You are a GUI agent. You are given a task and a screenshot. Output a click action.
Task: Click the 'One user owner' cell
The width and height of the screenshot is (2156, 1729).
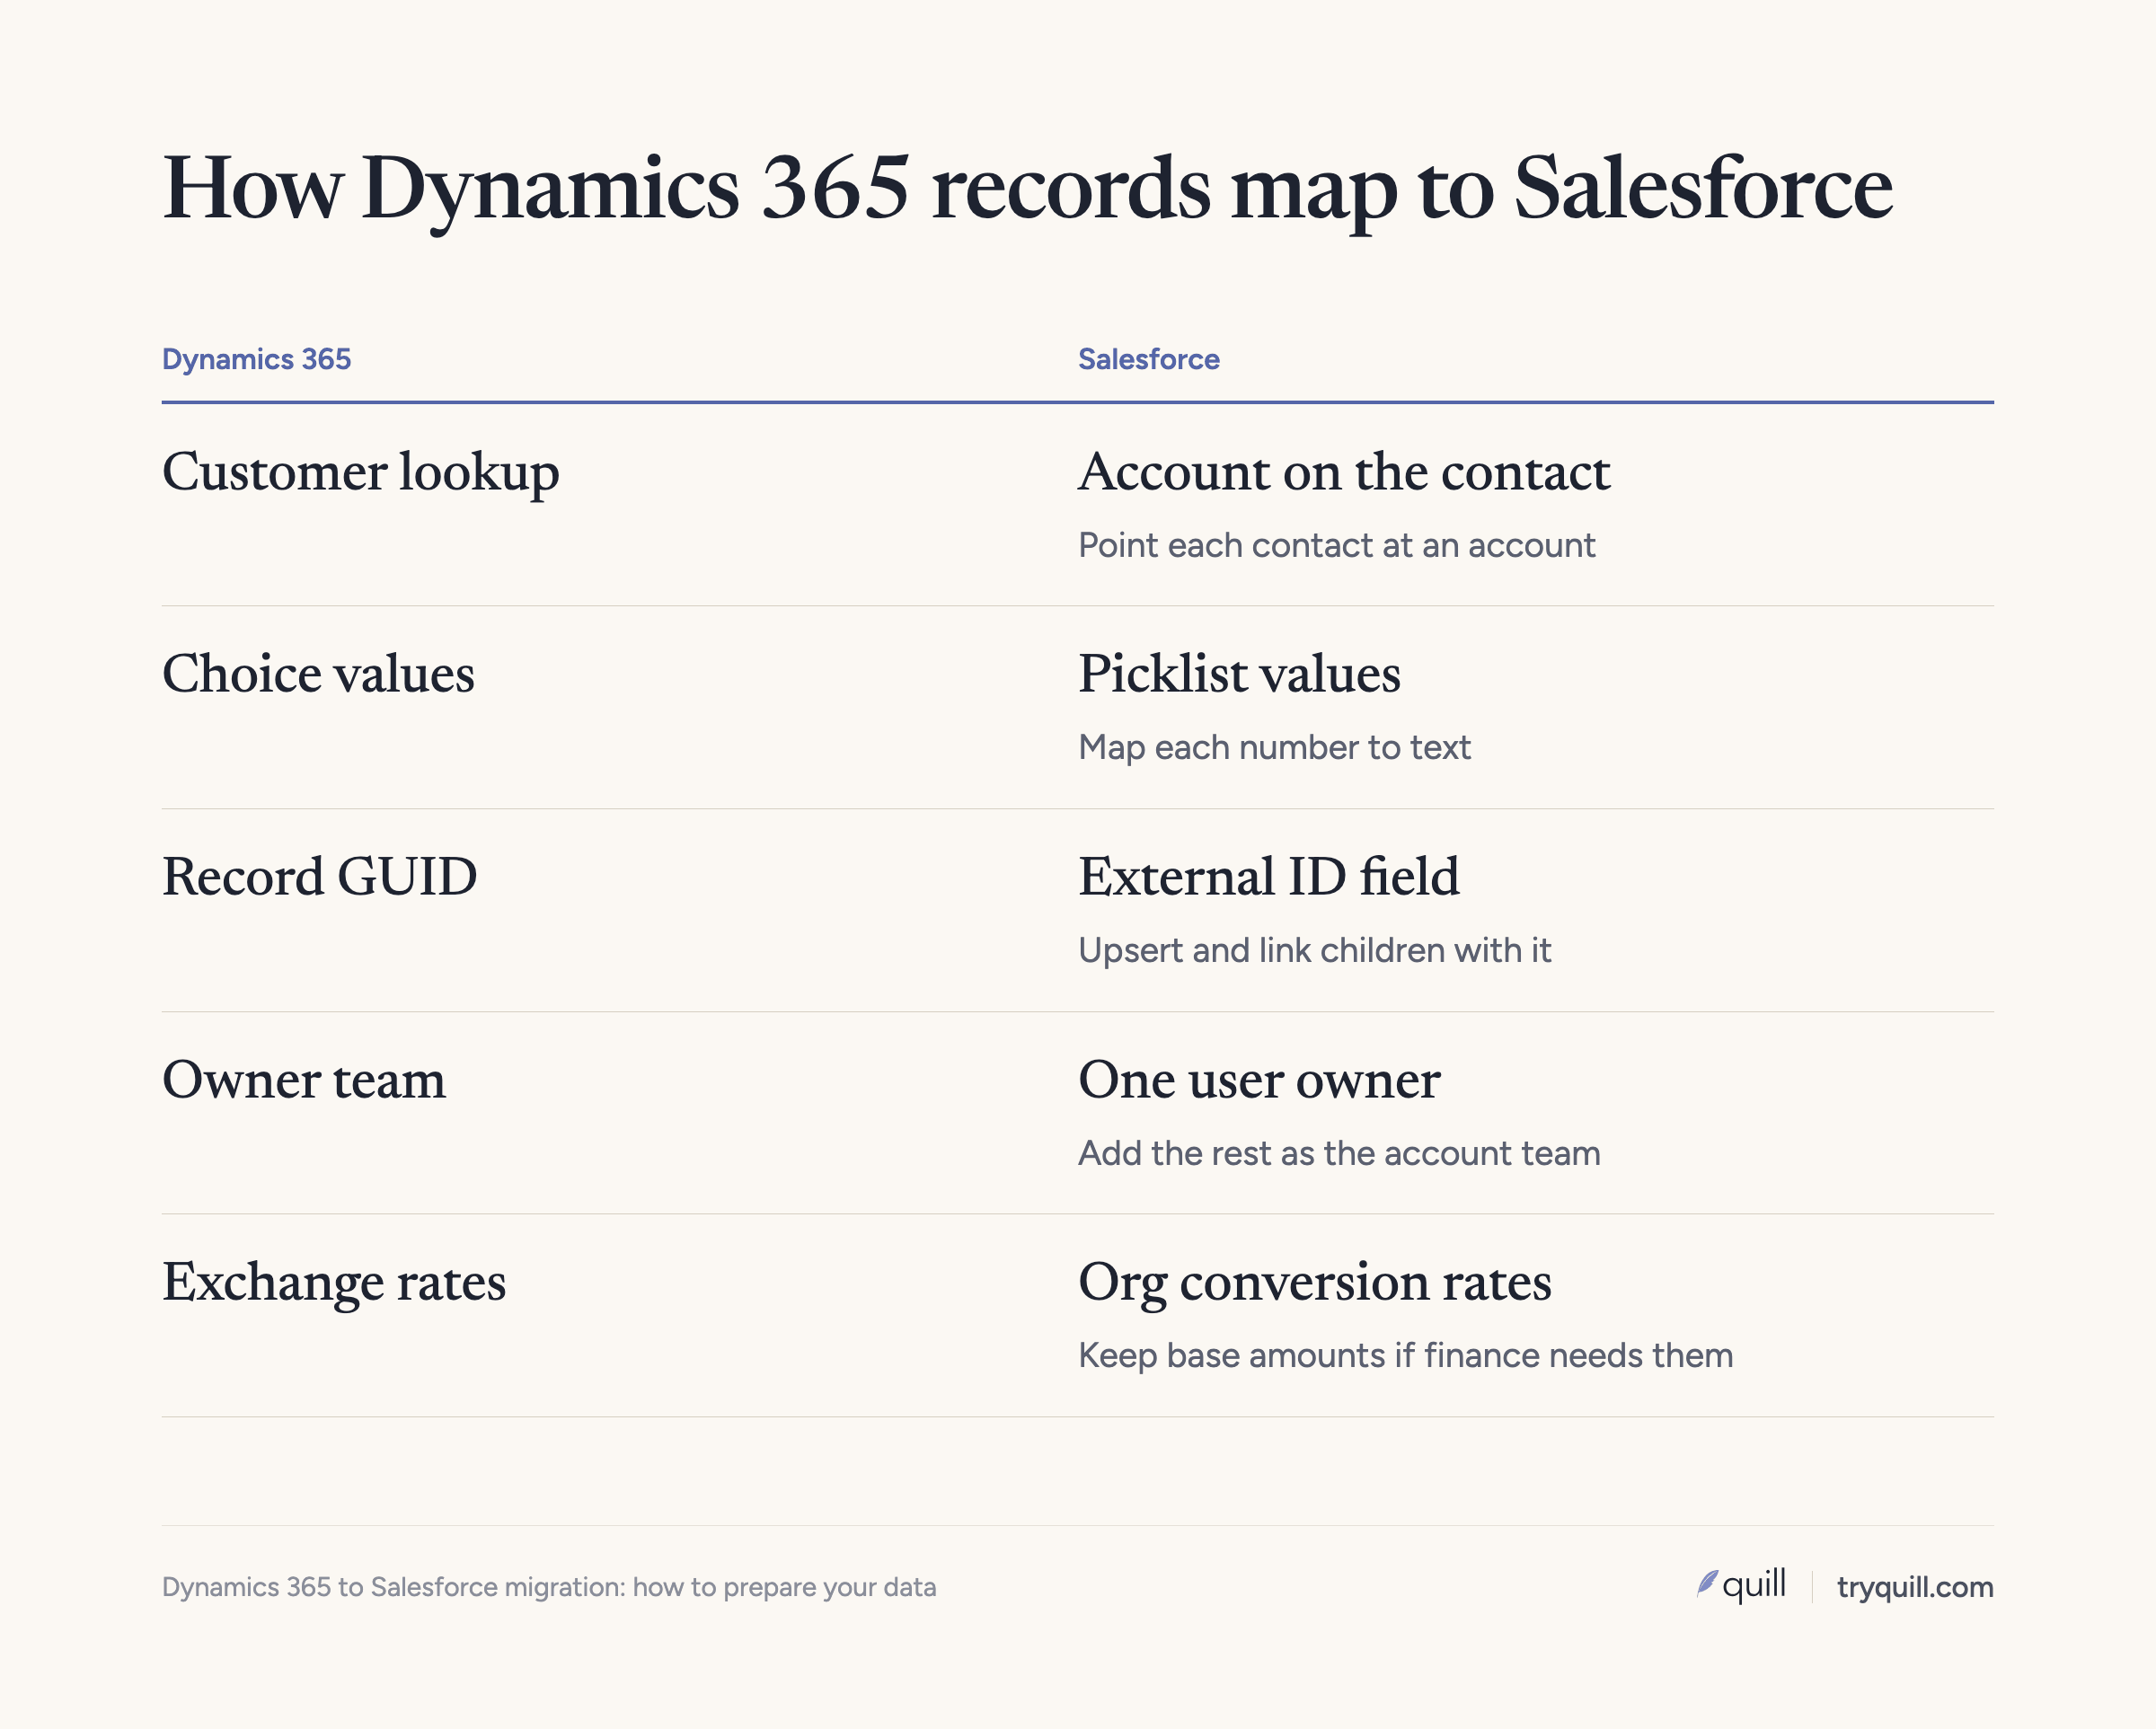pos(1259,1080)
